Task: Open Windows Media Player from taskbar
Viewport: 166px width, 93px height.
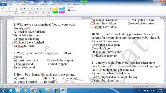Action: [x=25, y=91]
